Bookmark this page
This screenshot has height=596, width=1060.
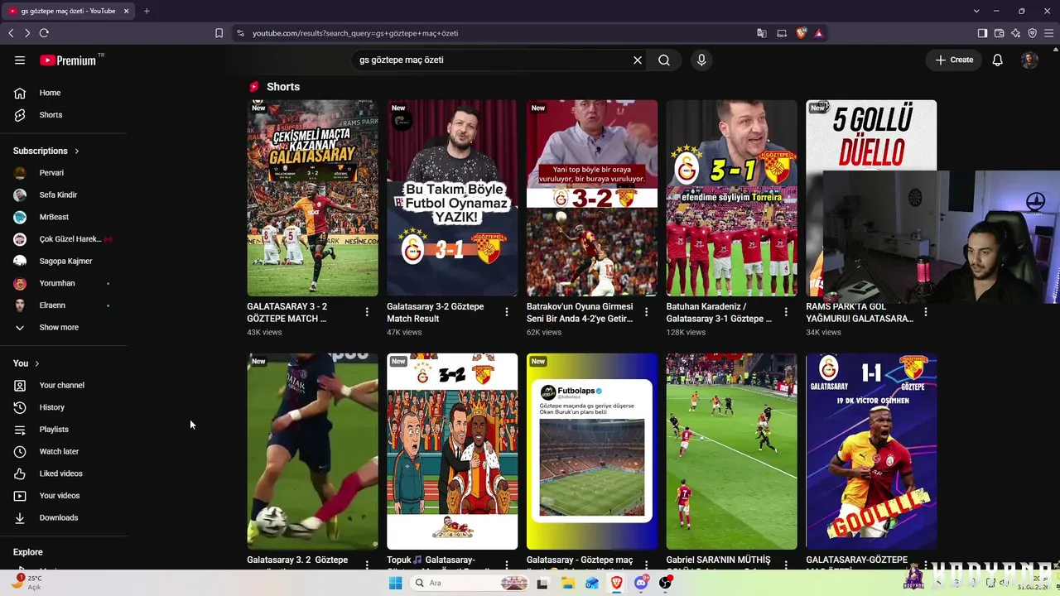coord(219,33)
